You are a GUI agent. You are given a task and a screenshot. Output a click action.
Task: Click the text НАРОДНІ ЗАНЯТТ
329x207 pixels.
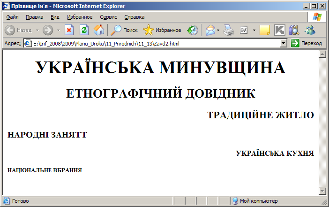[x=47, y=135]
